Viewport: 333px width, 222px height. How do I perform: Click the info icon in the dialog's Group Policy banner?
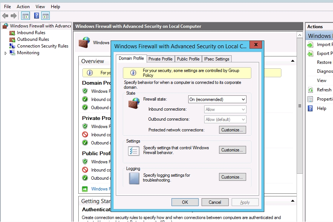click(133, 73)
